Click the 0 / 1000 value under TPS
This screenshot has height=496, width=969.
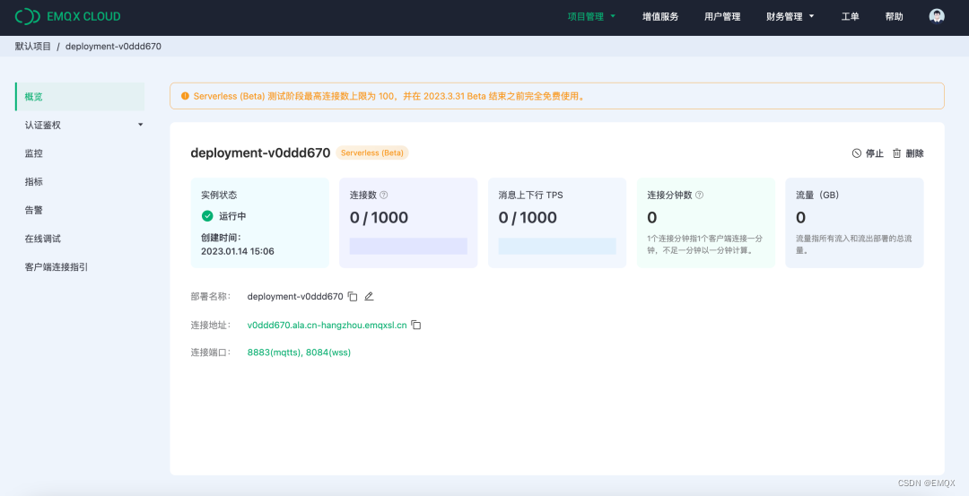(528, 217)
